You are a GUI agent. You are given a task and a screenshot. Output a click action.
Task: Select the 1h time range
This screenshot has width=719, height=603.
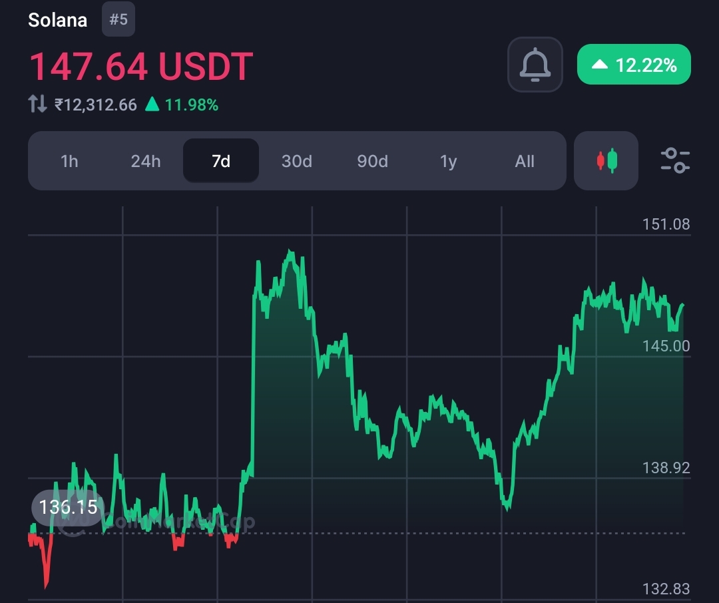pyautogui.click(x=69, y=161)
